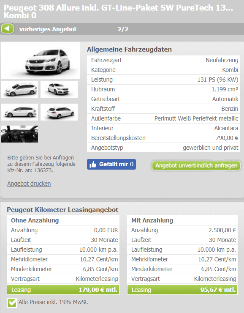View side-profile car thumbnail
The height and width of the screenshot is (313, 244).
pos(19,112)
